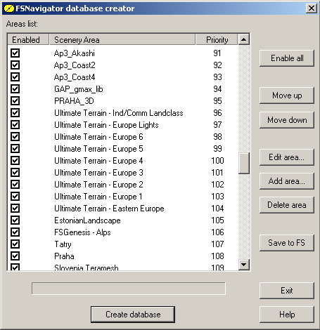This screenshot has height=330, width=320.
Task: Disable the Ultimate Terrain - Europe 4 checkbox
Action: click(x=15, y=160)
